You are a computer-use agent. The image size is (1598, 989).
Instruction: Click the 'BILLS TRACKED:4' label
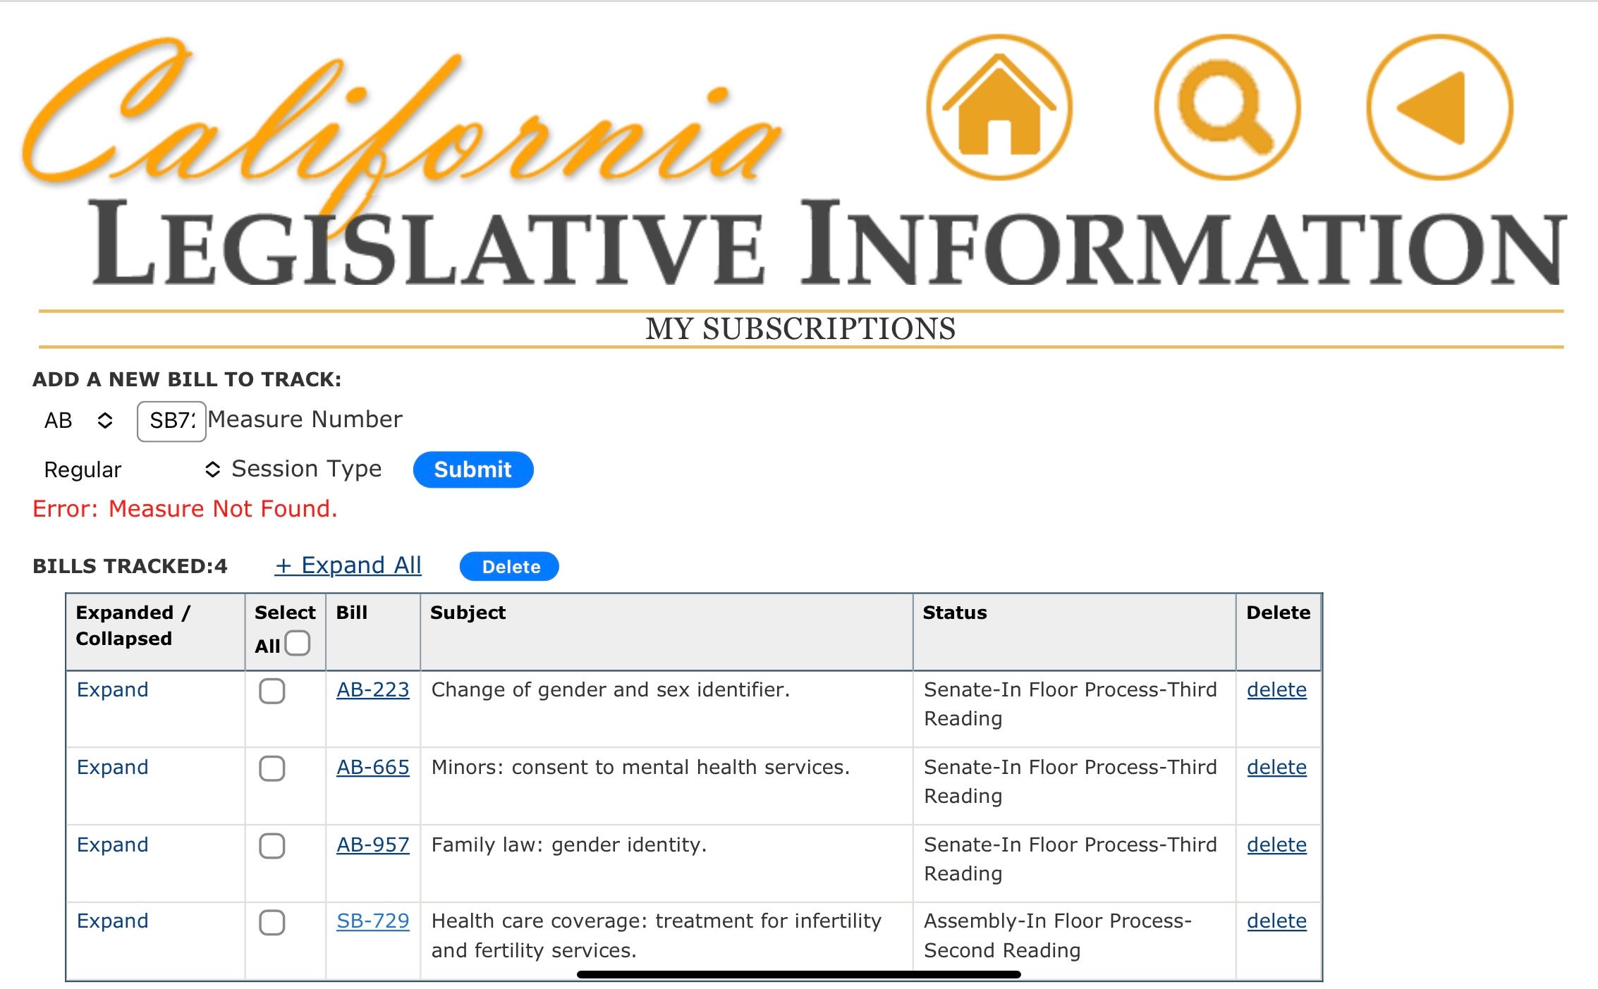tap(130, 566)
